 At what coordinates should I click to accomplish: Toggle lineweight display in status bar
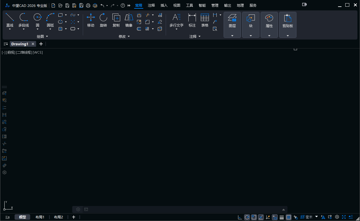click(x=282, y=217)
